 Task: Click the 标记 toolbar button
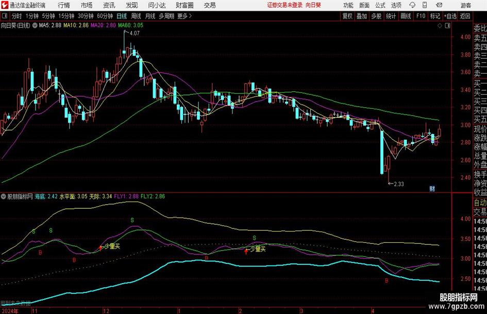click(435, 16)
